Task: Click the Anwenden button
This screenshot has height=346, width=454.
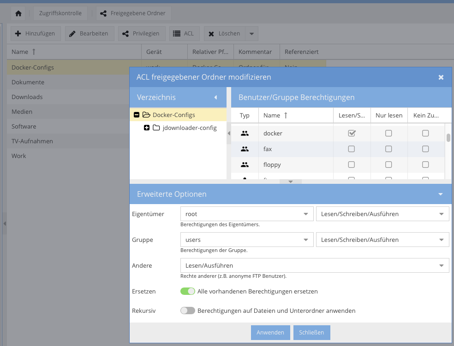Action: click(x=270, y=333)
